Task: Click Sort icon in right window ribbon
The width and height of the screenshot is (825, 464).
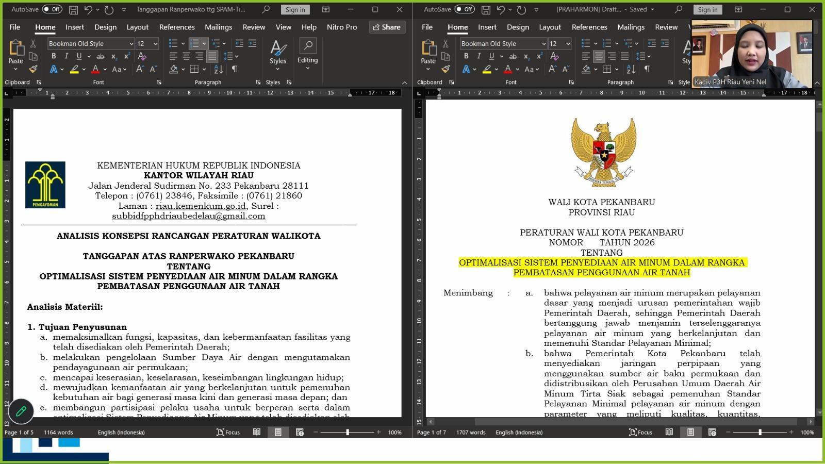Action: [631, 69]
